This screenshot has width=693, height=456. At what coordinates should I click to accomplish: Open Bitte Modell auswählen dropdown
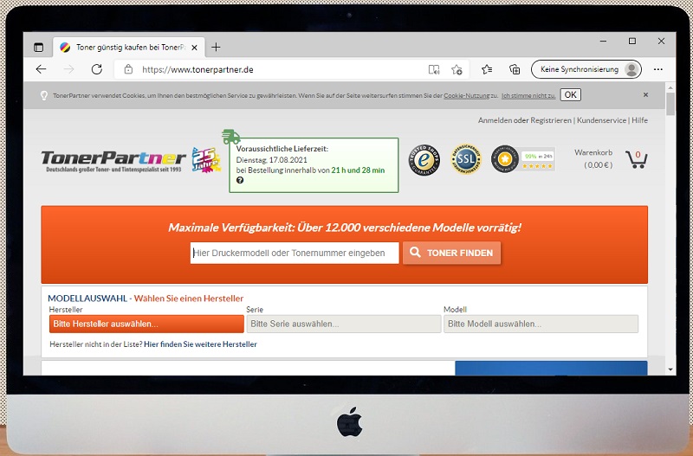pyautogui.click(x=541, y=324)
